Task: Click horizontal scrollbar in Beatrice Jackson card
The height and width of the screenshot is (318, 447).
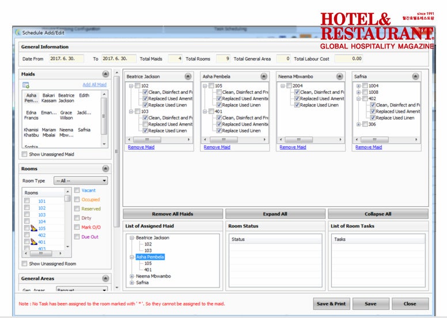Action: (159, 139)
